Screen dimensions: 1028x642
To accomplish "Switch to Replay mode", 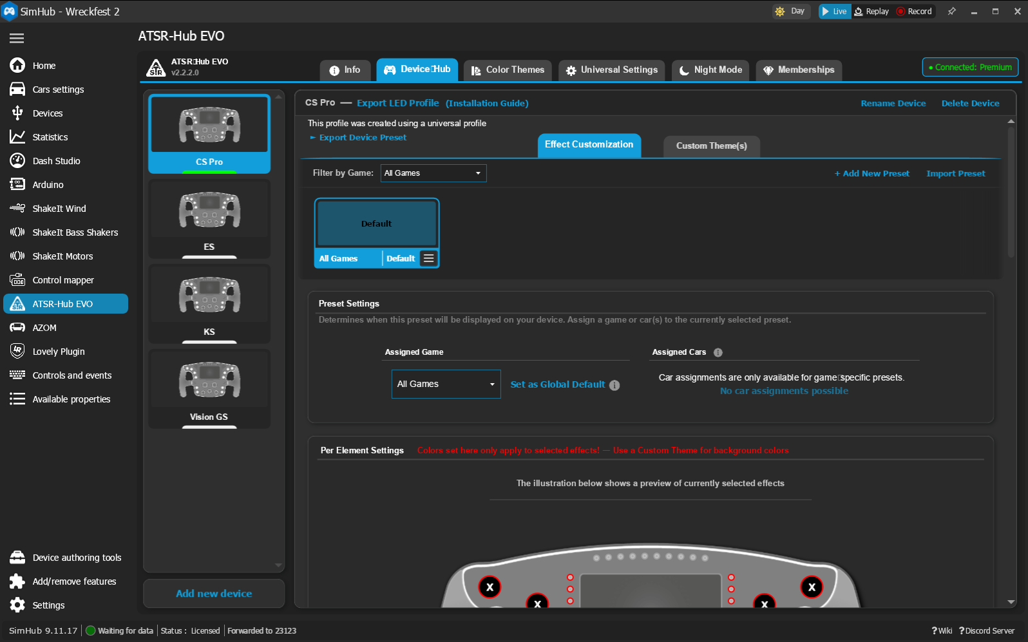I will click(871, 12).
